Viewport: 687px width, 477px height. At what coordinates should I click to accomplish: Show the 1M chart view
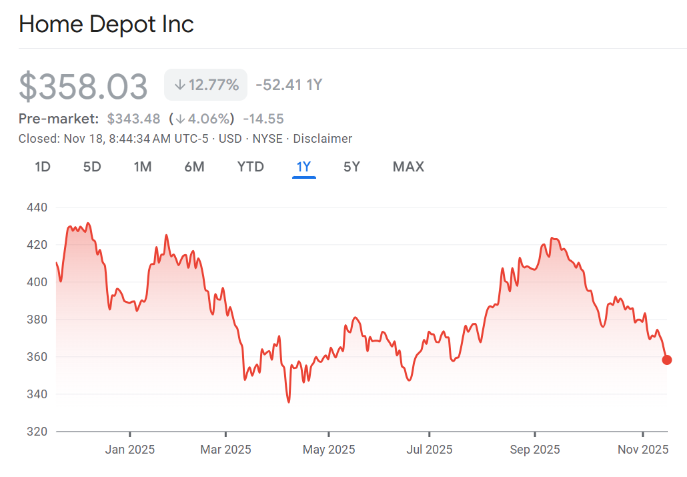pyautogui.click(x=143, y=167)
